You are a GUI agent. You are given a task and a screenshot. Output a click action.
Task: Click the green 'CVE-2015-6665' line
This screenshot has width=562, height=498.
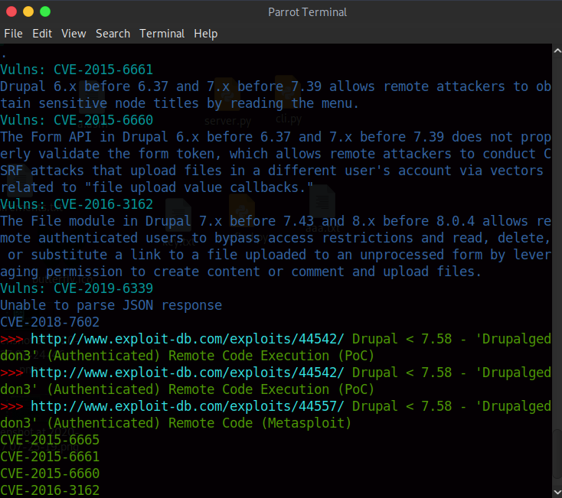tap(50, 440)
